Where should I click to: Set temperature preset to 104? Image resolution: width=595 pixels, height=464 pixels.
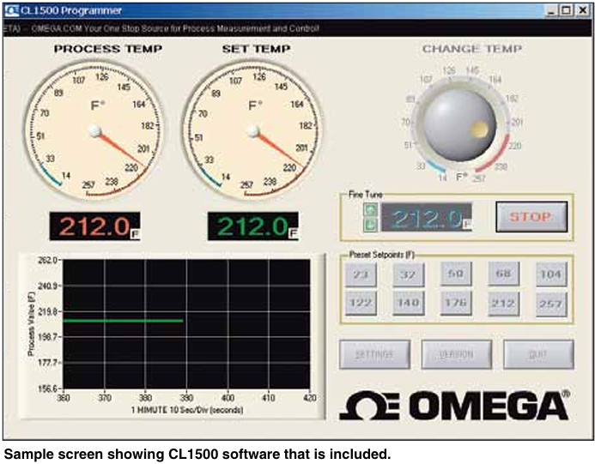pos(549,274)
